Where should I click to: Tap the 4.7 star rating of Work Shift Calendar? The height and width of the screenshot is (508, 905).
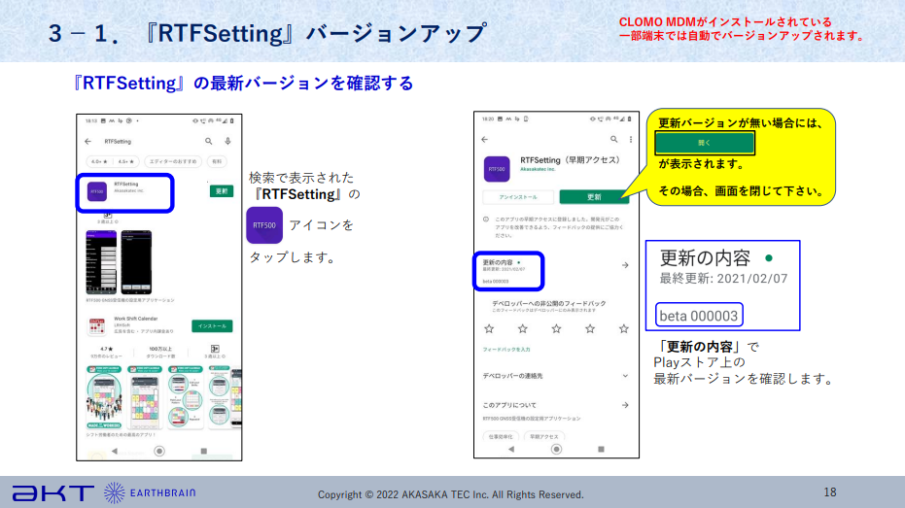(x=107, y=349)
